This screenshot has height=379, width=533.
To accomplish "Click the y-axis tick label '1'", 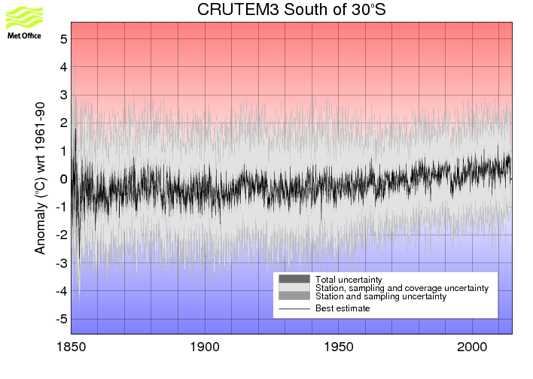I will coord(64,151).
